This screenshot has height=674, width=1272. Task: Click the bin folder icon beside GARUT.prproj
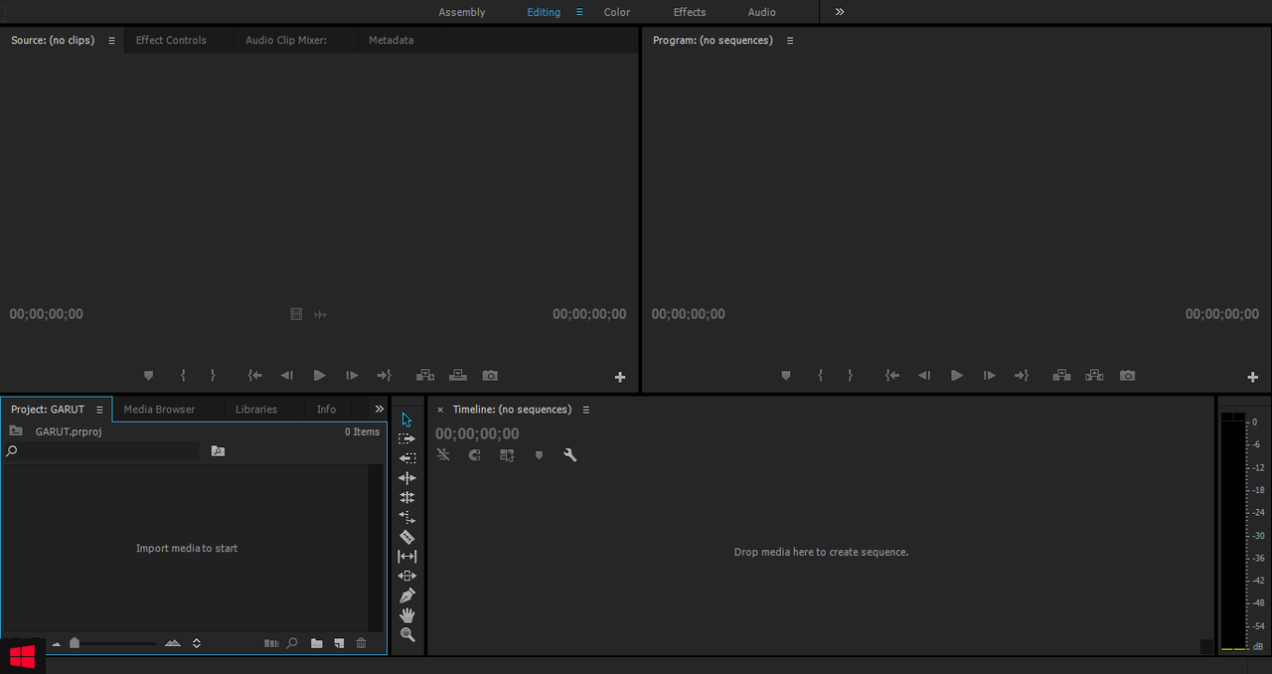[x=16, y=431]
